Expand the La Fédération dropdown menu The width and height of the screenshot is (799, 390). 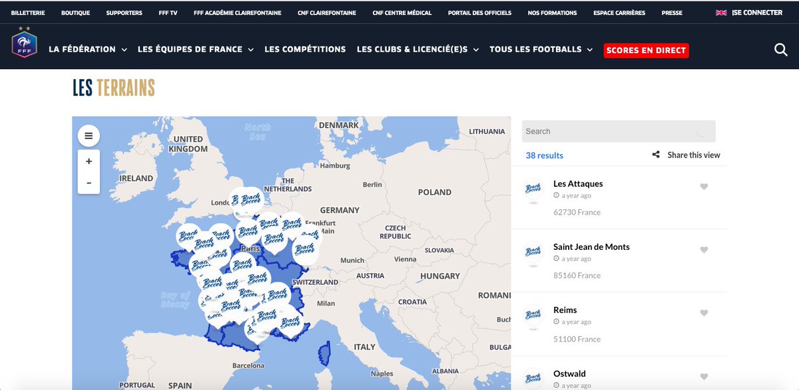87,49
